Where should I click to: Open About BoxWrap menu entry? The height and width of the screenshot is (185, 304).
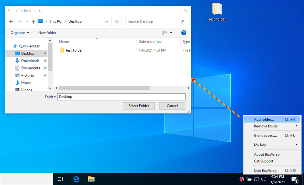(272, 154)
